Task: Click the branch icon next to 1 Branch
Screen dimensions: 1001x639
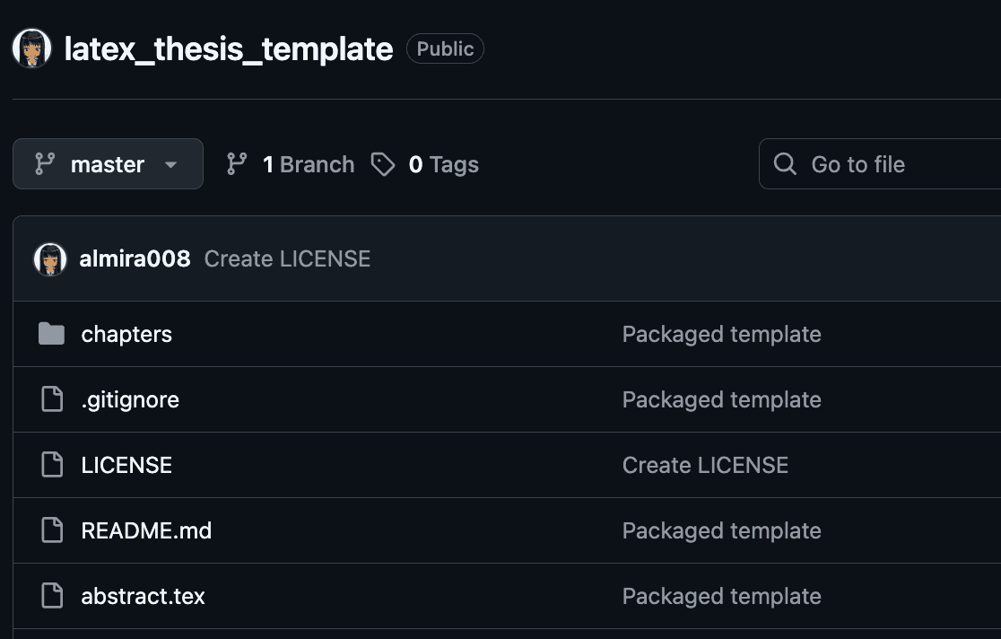Action: pos(237,164)
